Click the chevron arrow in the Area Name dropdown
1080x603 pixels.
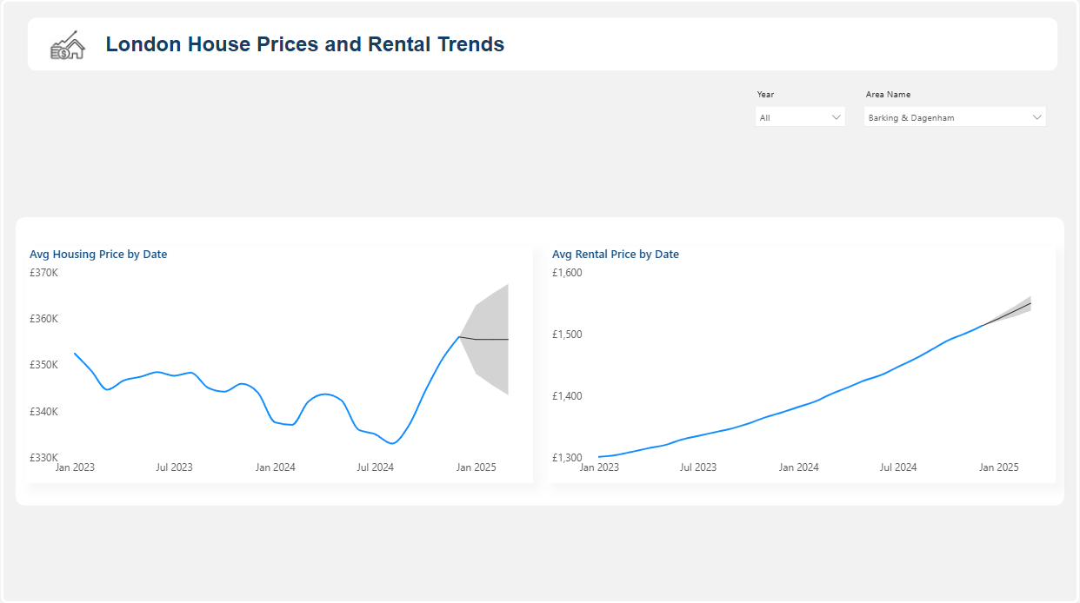pyautogui.click(x=1037, y=117)
